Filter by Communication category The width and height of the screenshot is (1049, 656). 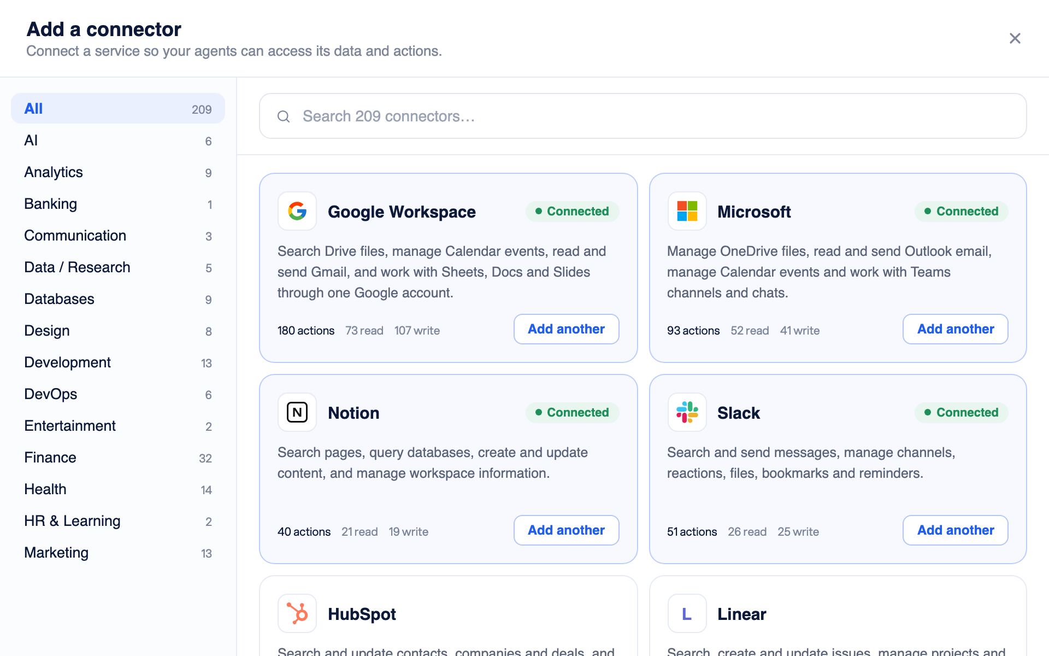click(118, 236)
